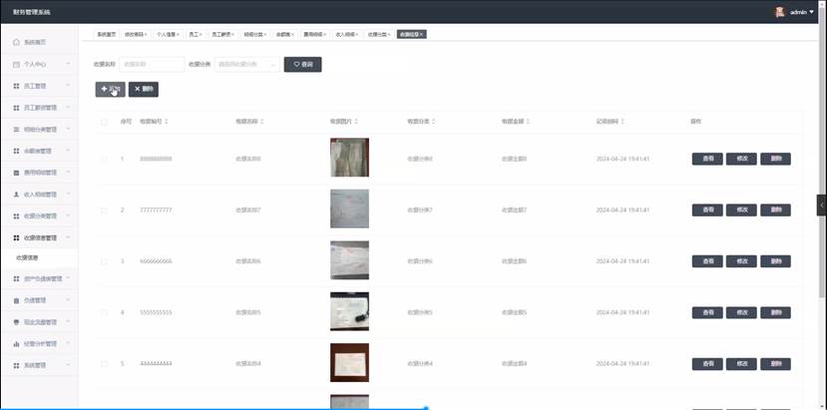
Task: Sort by 收据金额 column arrows
Action: 528,122
